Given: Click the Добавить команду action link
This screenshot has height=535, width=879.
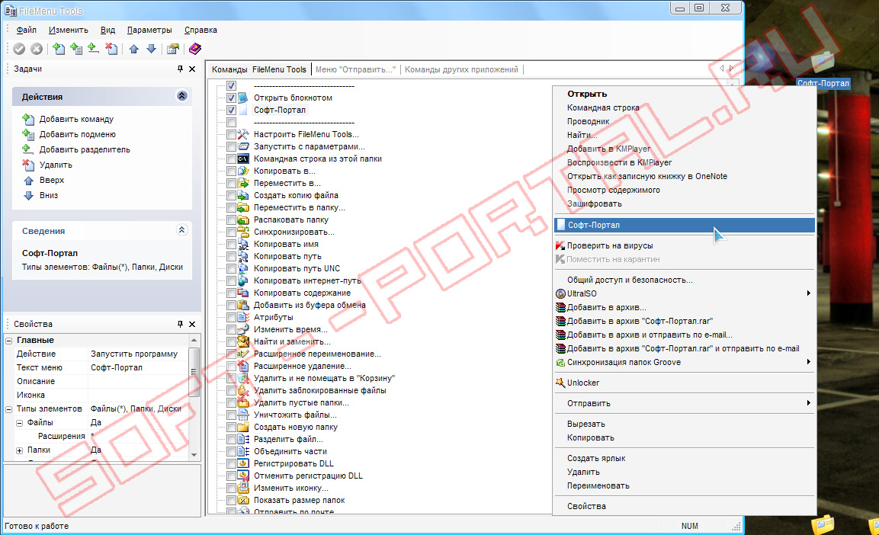Looking at the screenshot, I should coord(76,119).
